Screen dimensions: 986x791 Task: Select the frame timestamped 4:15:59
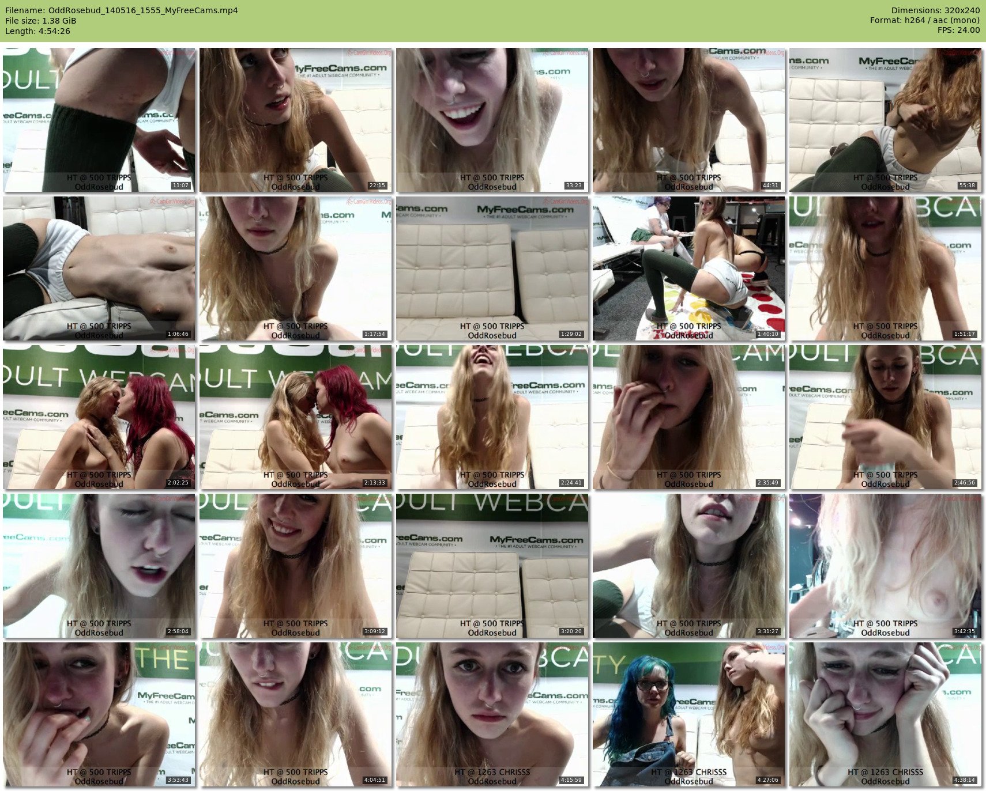point(492,714)
